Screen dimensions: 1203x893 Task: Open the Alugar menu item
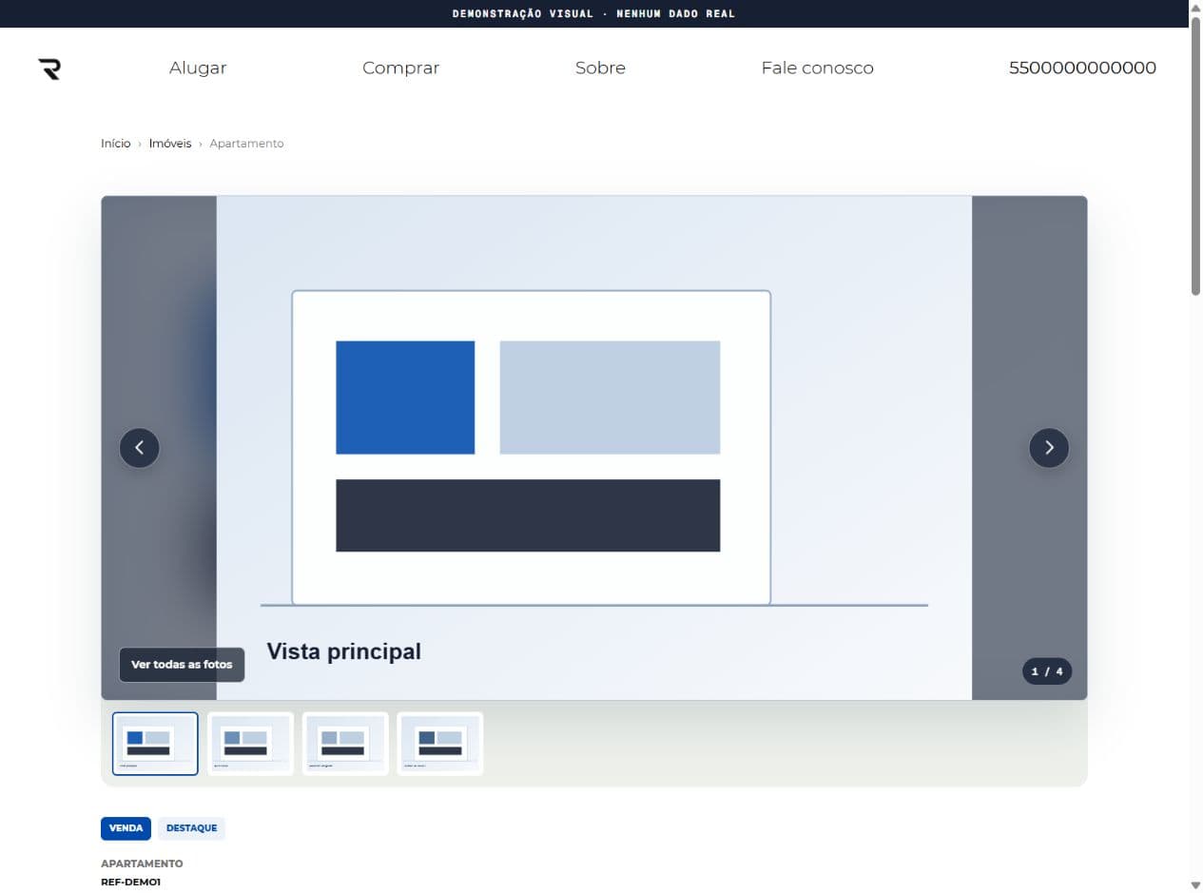[x=198, y=68]
